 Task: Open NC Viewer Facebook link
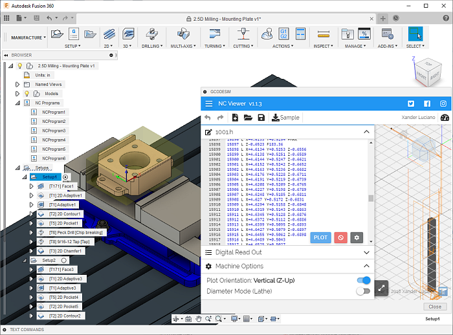(x=427, y=103)
